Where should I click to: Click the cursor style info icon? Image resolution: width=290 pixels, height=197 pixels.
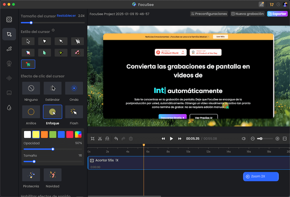click(53, 30)
